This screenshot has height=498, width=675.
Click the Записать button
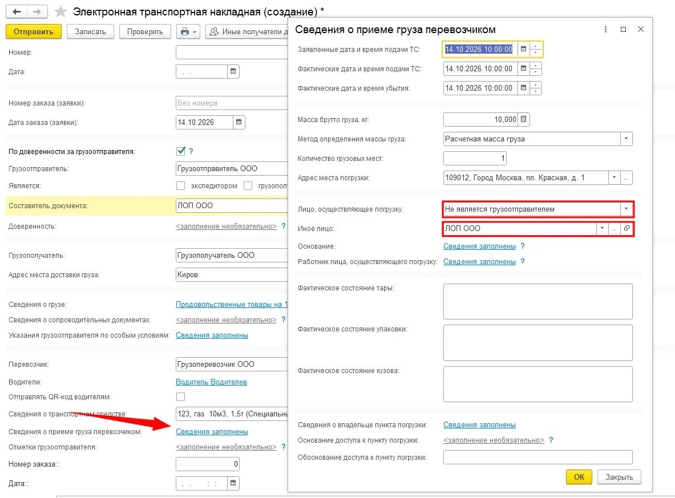[x=90, y=31]
